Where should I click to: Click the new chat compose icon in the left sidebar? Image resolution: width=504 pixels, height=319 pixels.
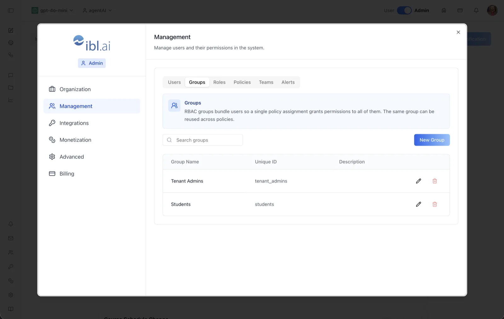click(x=11, y=31)
